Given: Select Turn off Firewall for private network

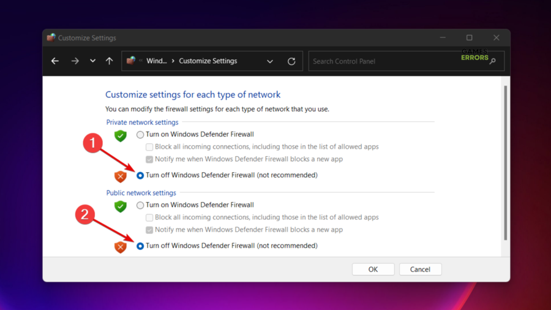Looking at the screenshot, I should [x=140, y=175].
